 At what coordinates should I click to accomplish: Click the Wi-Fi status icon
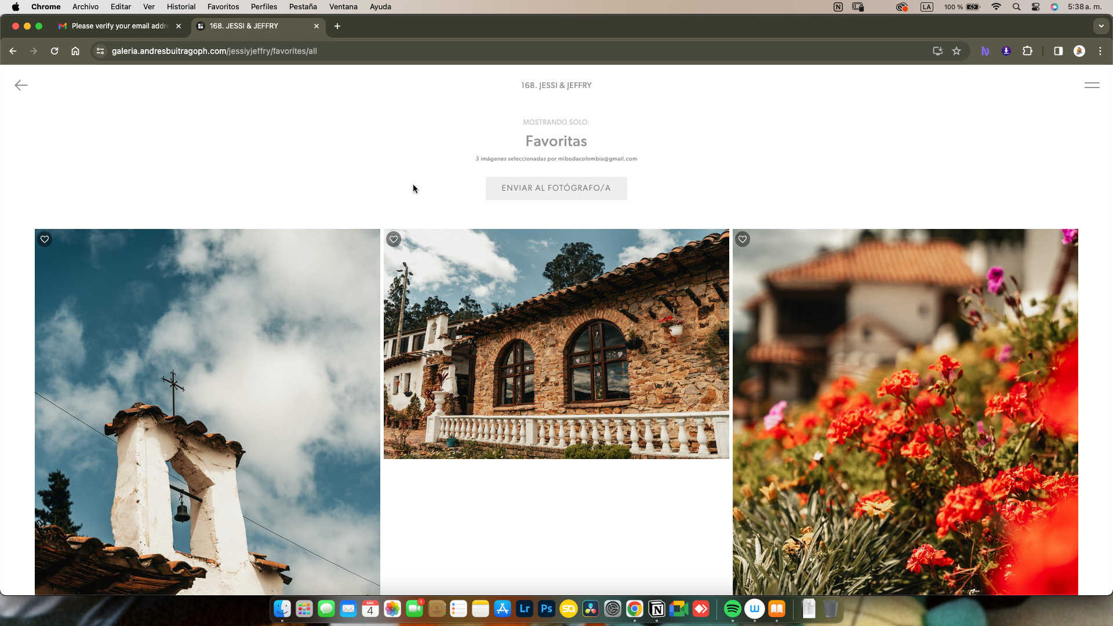click(x=996, y=7)
